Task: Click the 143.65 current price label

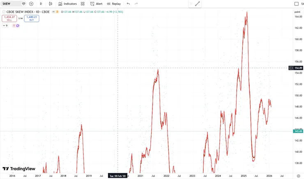Action: pos(298,131)
